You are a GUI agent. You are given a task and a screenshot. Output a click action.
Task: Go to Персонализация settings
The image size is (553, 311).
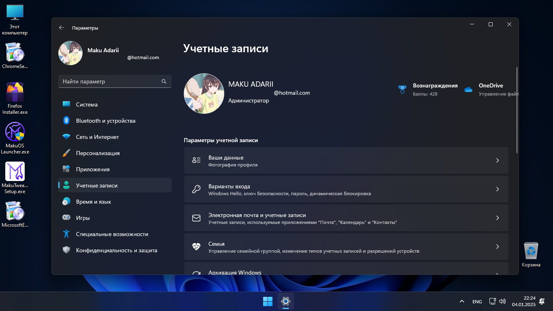115,153
